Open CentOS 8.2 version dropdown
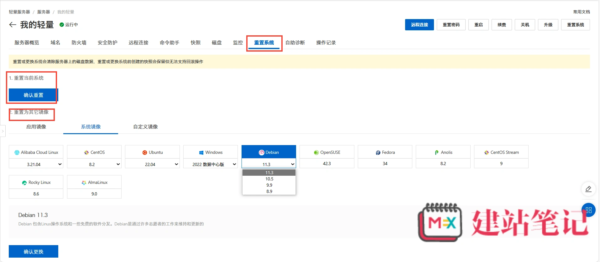This screenshot has width=600, height=262. [94, 164]
